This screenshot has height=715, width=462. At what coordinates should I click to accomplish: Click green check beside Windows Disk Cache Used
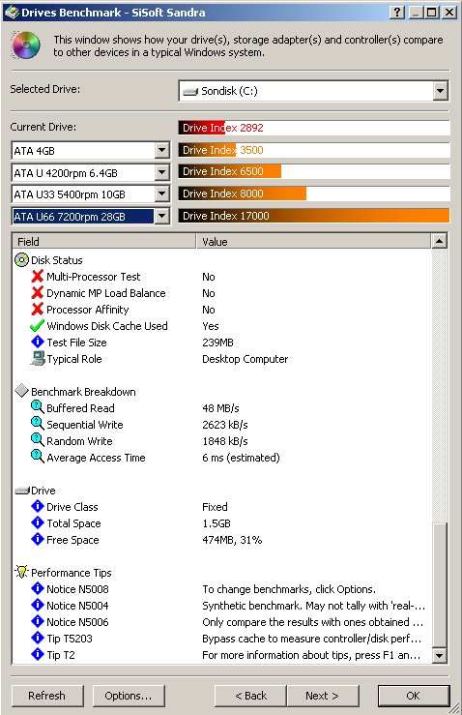tap(37, 326)
